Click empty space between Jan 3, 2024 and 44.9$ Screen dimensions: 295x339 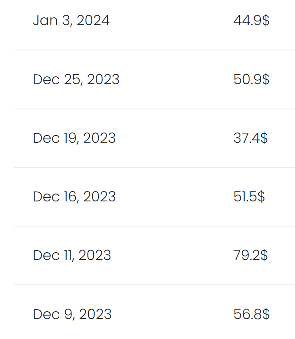coord(173,20)
